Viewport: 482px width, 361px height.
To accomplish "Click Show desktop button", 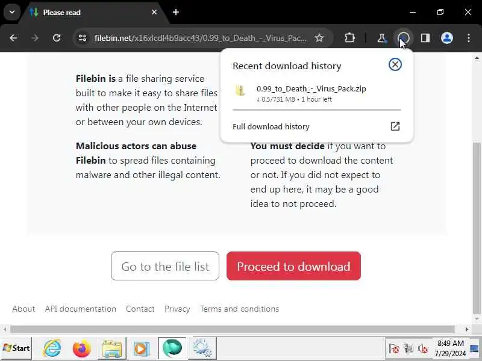I will click(x=475, y=348).
